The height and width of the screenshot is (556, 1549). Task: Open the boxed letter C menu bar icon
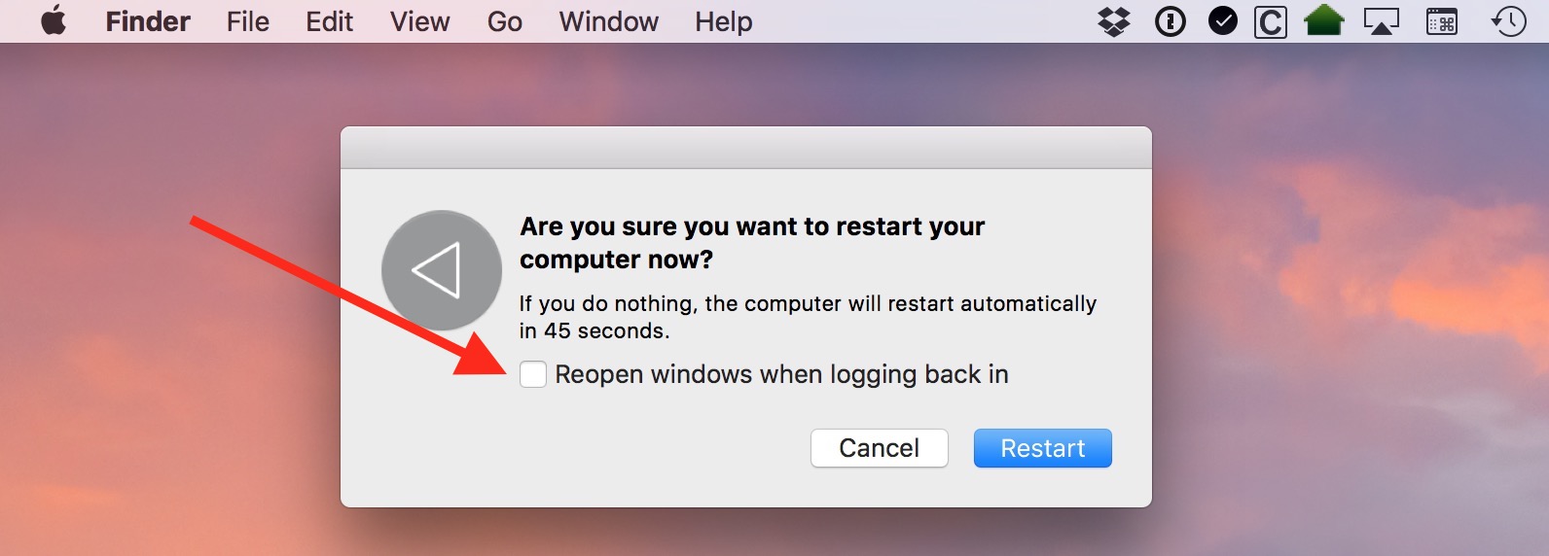tap(1271, 21)
